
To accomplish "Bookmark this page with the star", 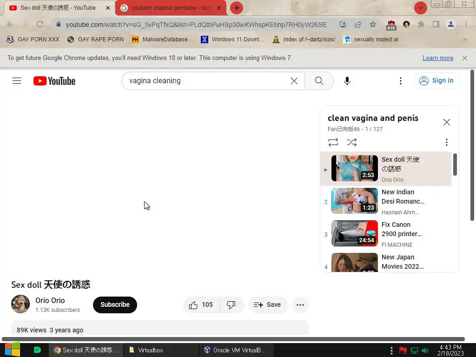I will (x=373, y=24).
